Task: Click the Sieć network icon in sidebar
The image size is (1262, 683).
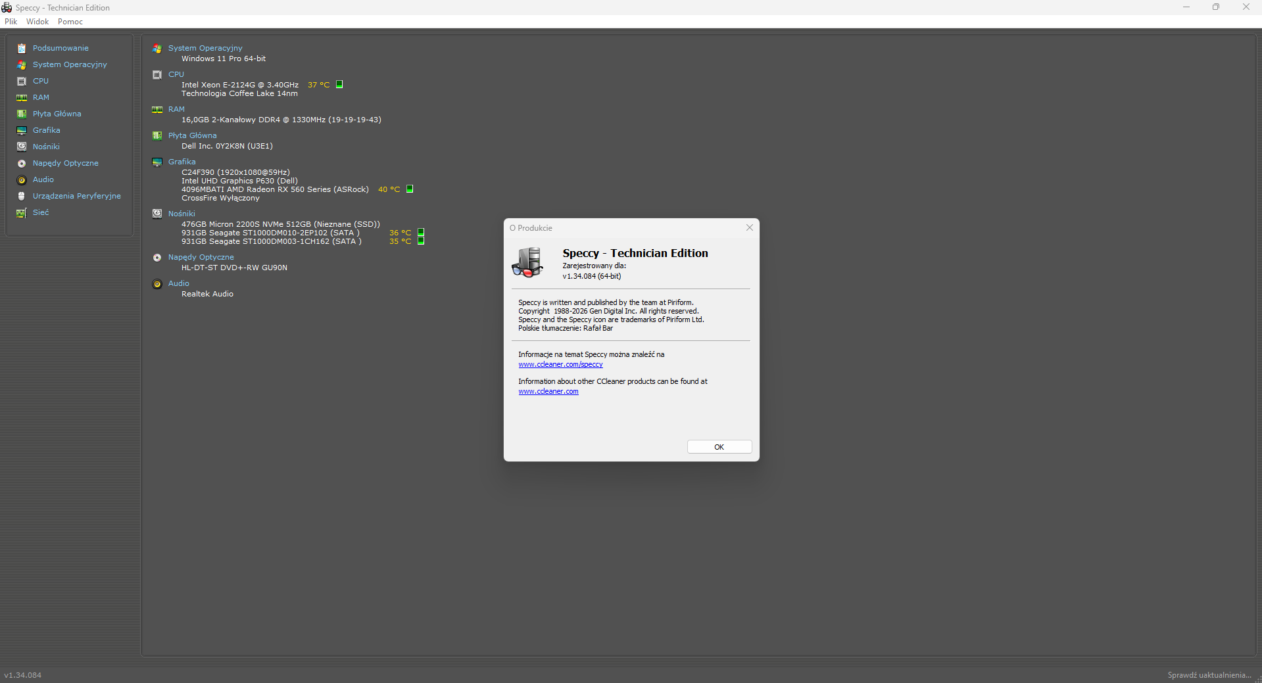Action: coord(22,212)
